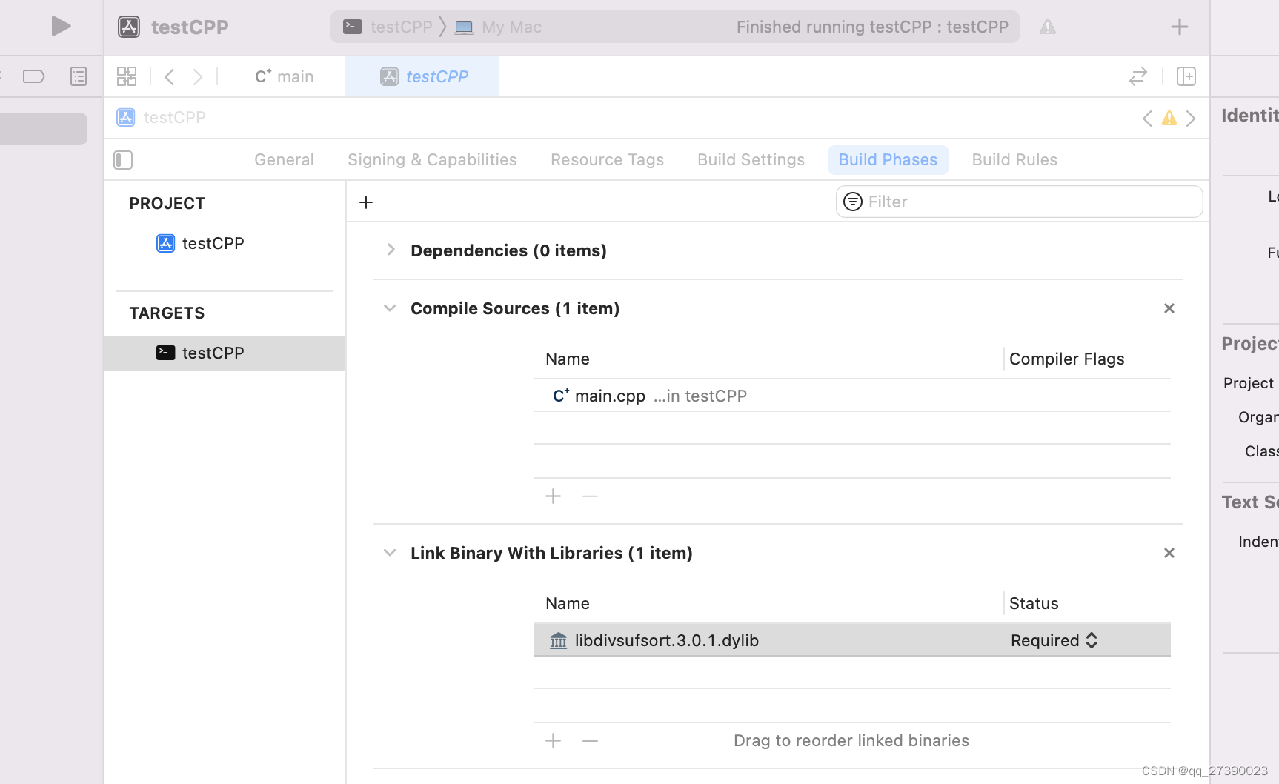The height and width of the screenshot is (784, 1279).
Task: Click the Name header in Link Binary table
Action: (568, 603)
